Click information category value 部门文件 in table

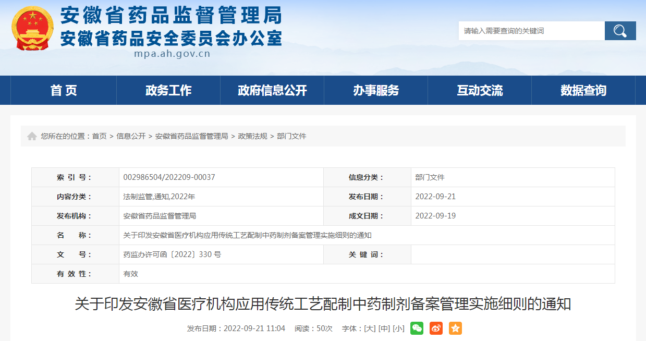point(430,177)
